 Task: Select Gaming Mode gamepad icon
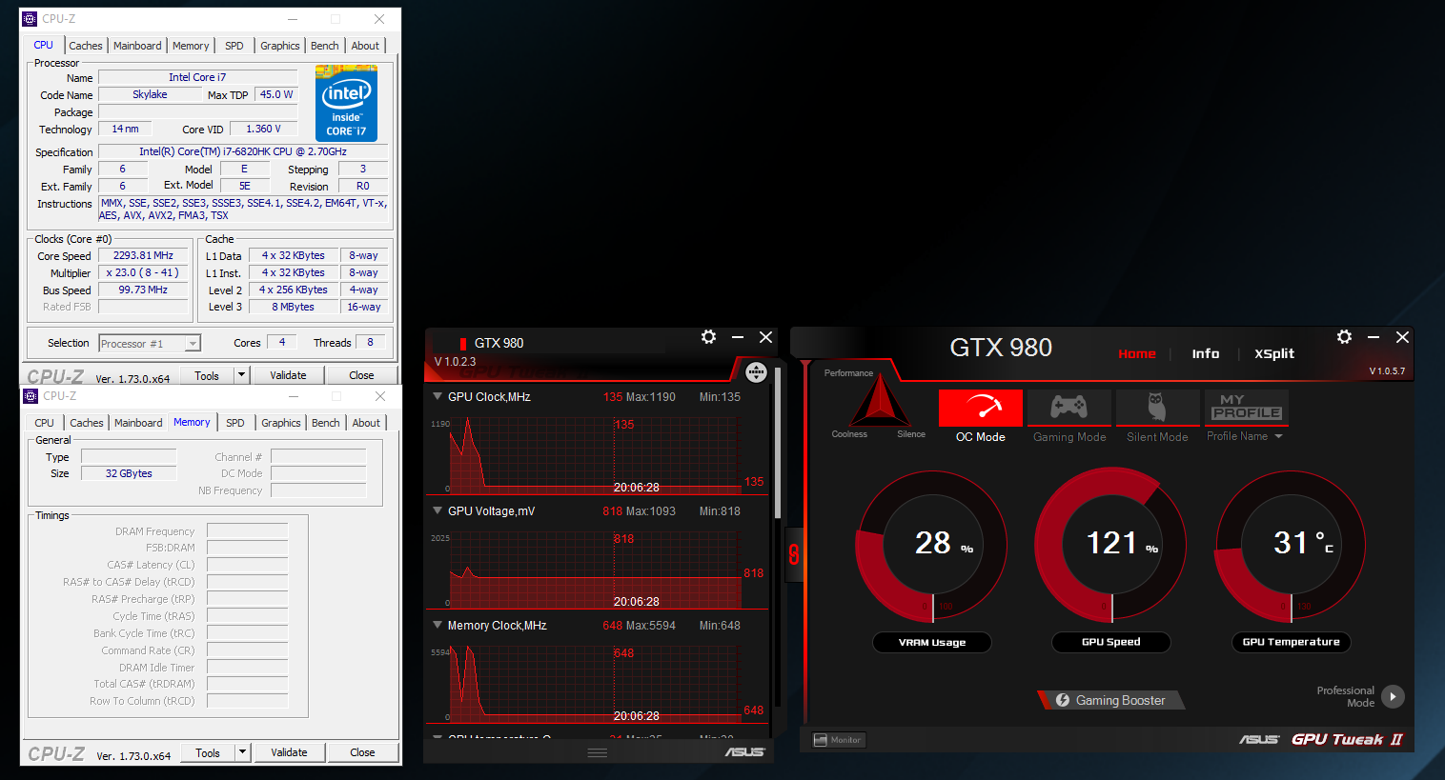pyautogui.click(x=1068, y=408)
